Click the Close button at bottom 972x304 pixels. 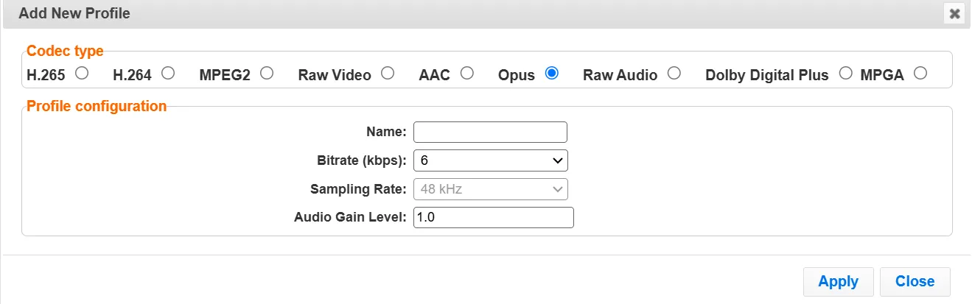[915, 281]
